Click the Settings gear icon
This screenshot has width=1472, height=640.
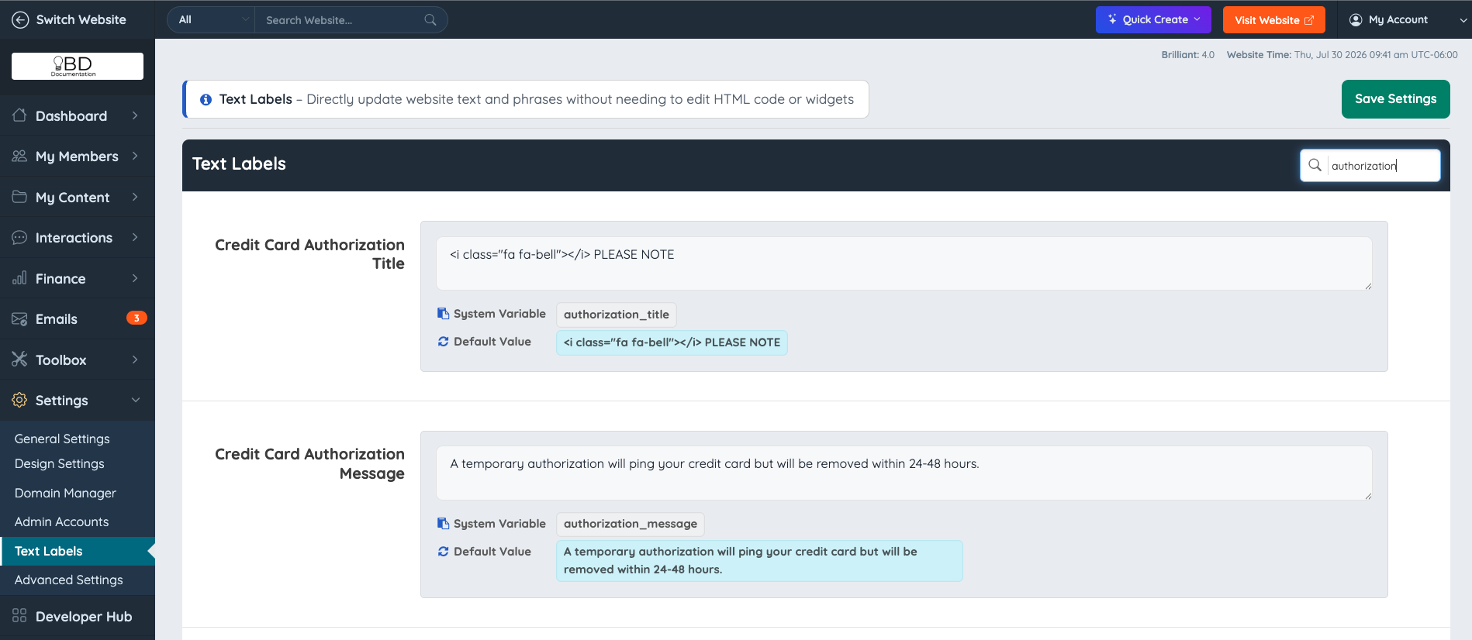[19, 400]
